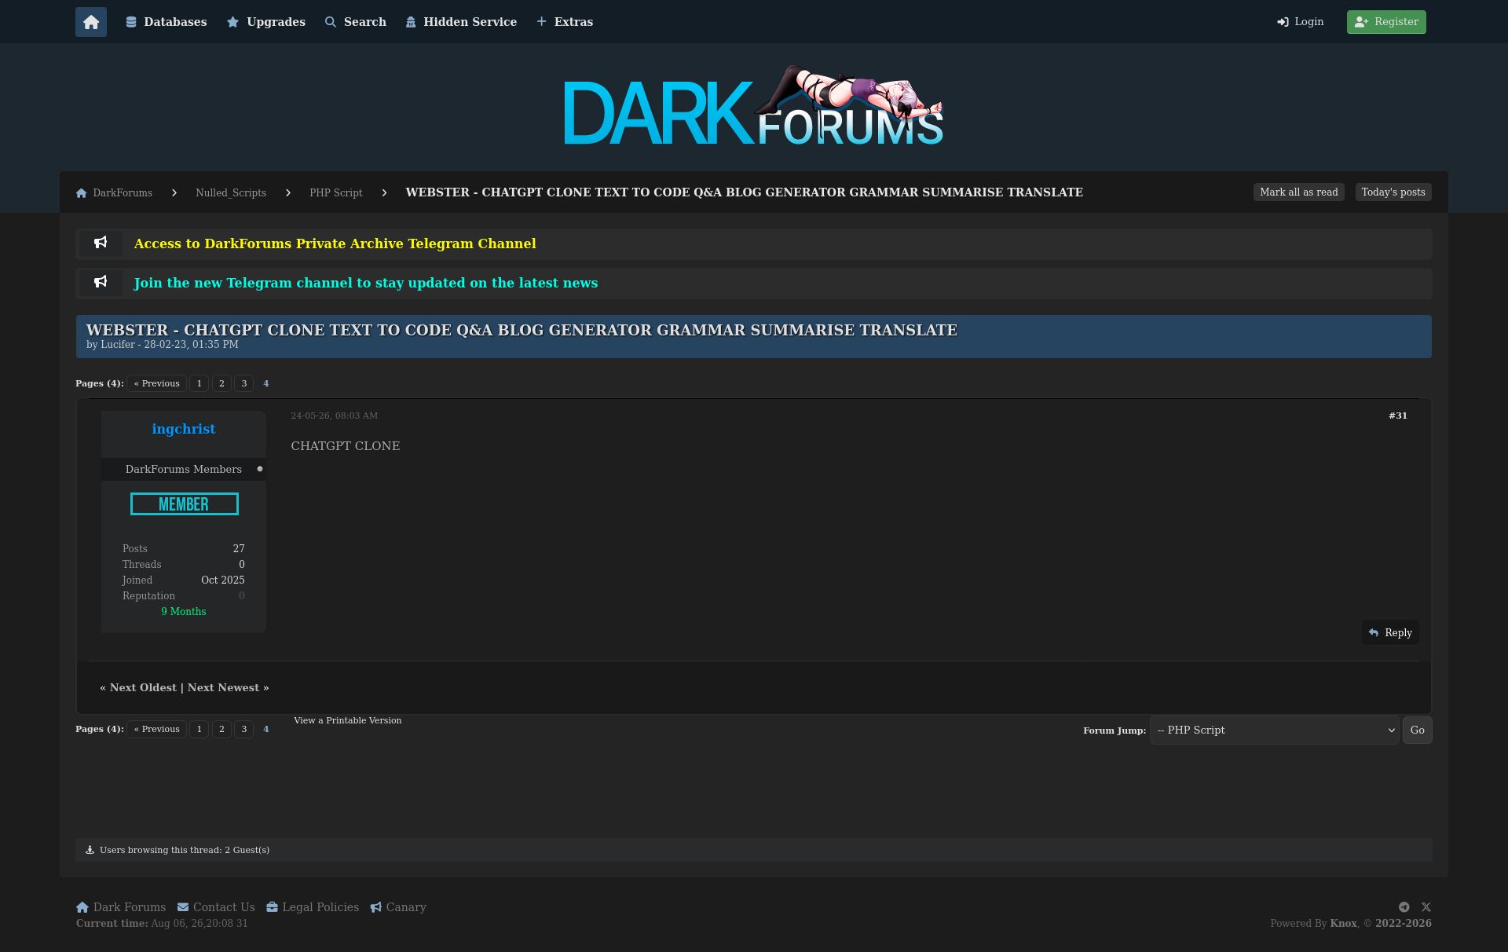Image resolution: width=1508 pixels, height=952 pixels.
Task: Click ingchrist reputation value 0
Action: [242, 596]
